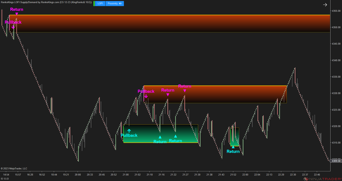Click the 4340.00 price axis label
Viewport: 342px width, 181px height.
[336, 60]
